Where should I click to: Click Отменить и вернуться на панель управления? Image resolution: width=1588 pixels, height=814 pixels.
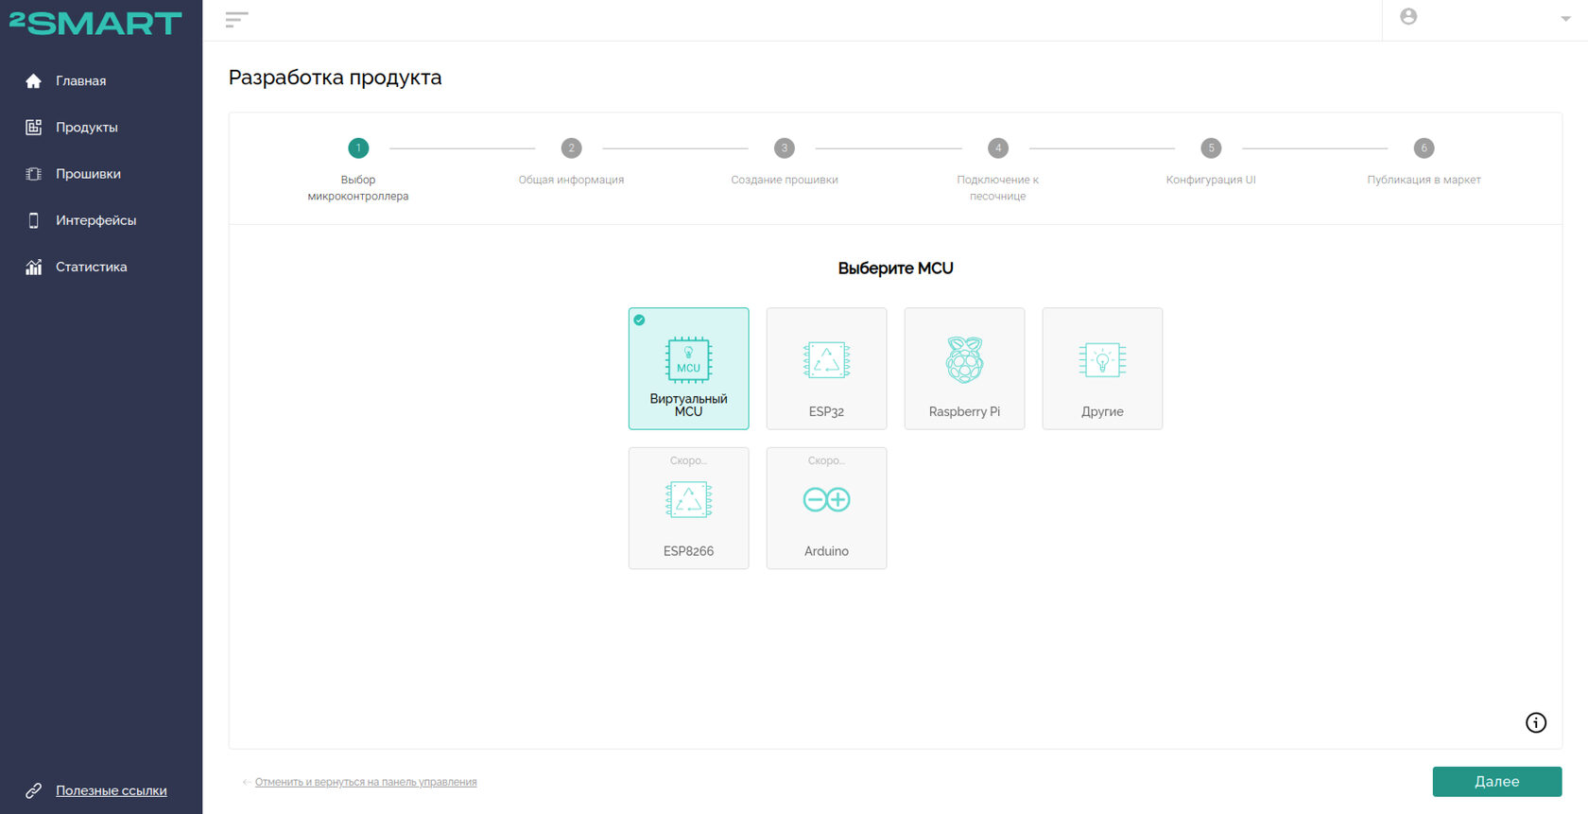366,783
